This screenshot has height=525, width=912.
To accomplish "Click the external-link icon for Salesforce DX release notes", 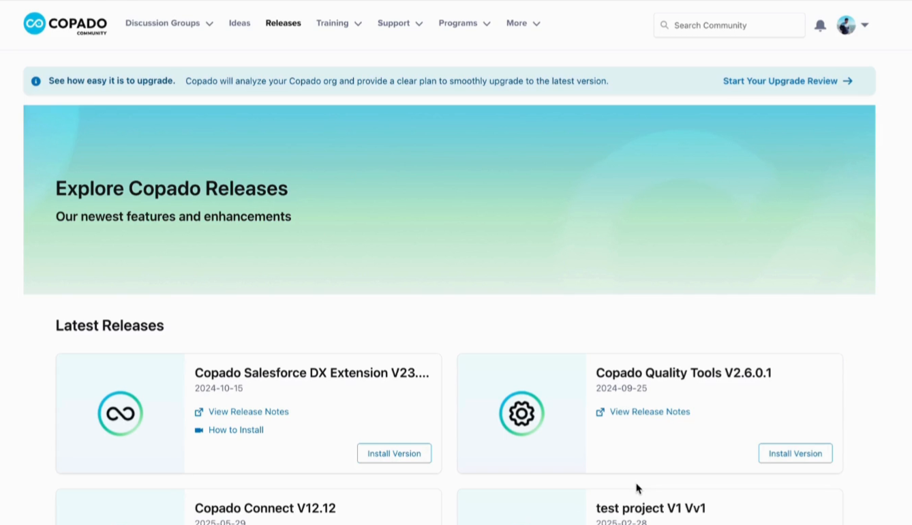I will point(199,412).
